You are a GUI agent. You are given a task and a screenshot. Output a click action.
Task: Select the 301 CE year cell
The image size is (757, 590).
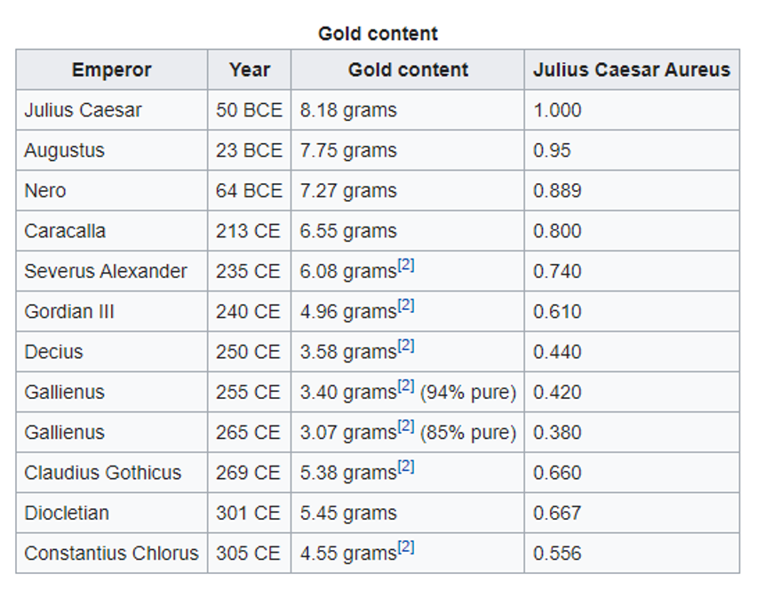[248, 513]
